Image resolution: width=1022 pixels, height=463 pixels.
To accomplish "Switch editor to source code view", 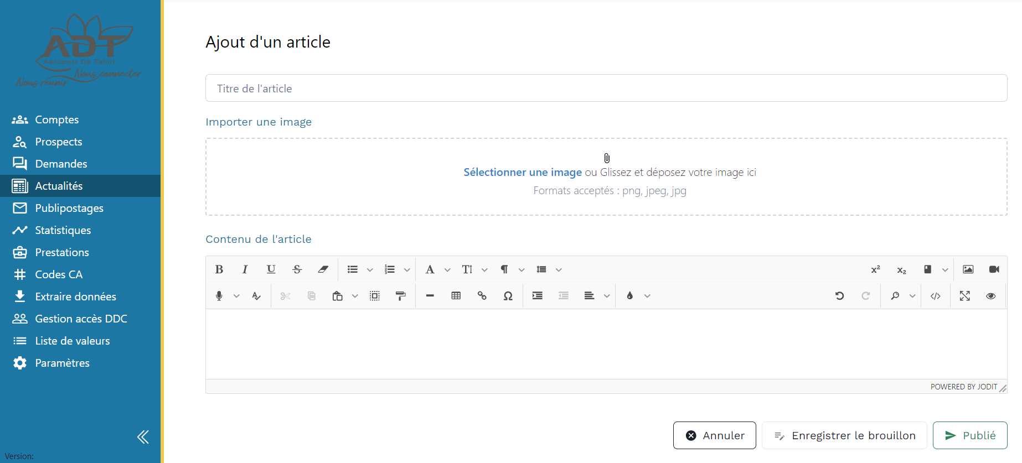I will pyautogui.click(x=936, y=296).
